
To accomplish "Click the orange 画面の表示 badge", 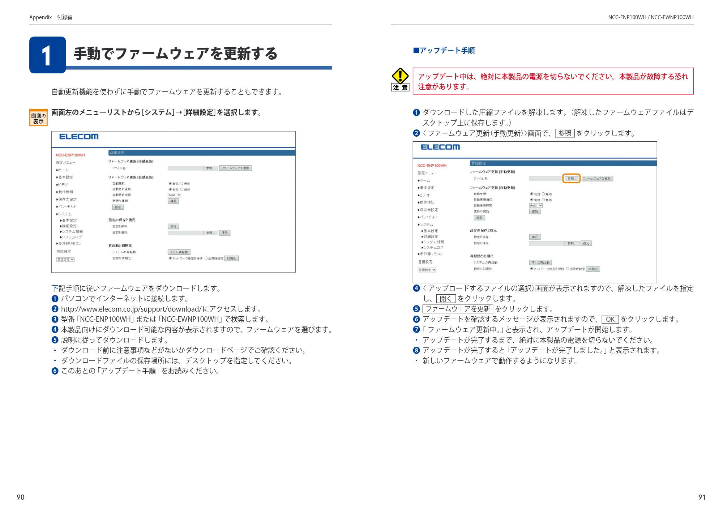I will [38, 118].
